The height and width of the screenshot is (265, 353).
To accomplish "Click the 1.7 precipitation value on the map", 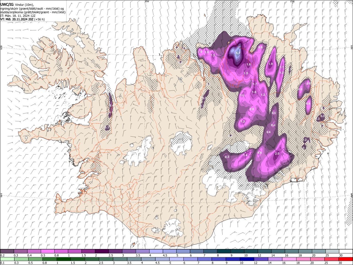I will pos(255,84).
